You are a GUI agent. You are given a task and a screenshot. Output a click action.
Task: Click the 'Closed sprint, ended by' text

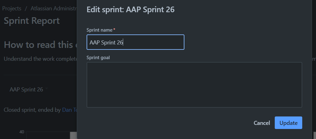(x=33, y=110)
